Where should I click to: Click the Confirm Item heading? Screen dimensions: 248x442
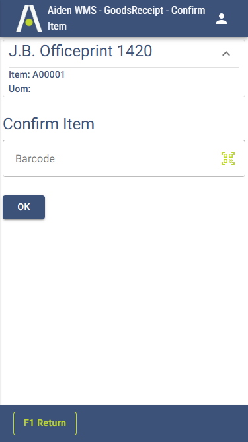pos(49,124)
